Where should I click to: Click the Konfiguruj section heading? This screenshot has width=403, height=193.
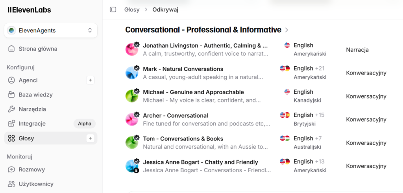coord(20,67)
